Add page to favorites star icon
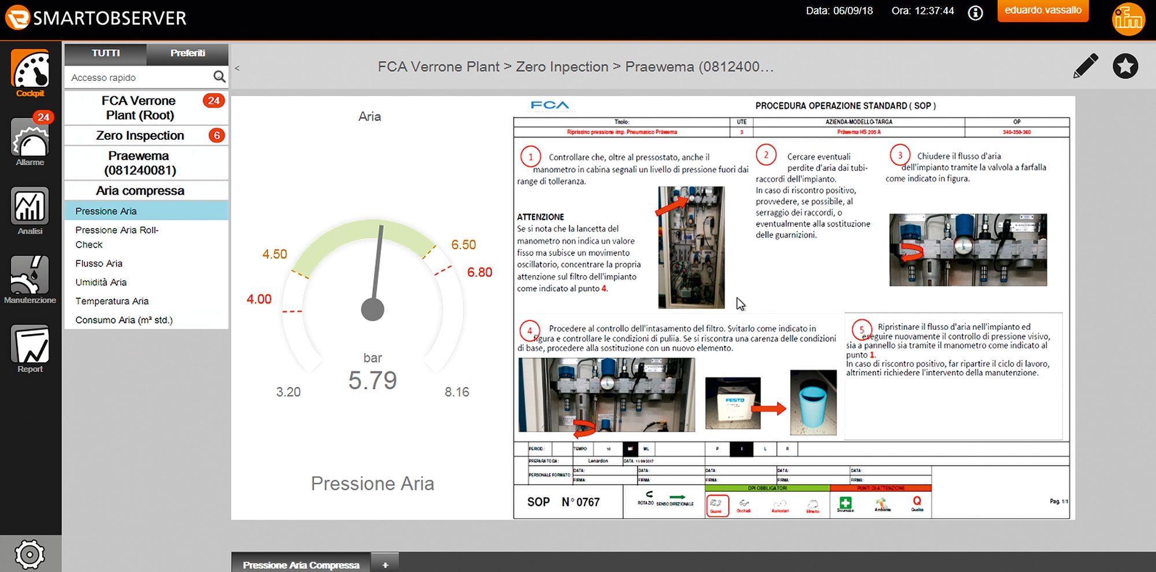 point(1125,66)
